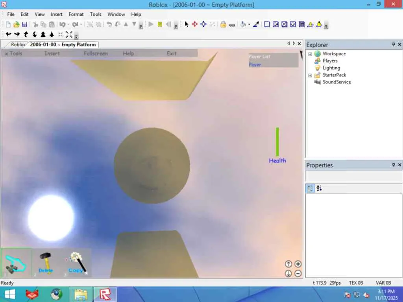
Task: Choose the square with circle surface icon
Action: coord(293,24)
